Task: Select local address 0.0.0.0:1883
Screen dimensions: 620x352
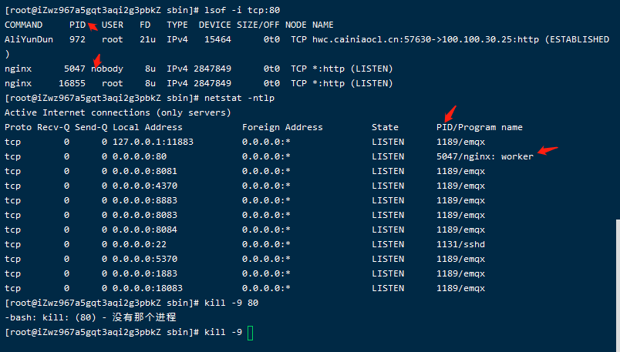Action: (x=145, y=273)
